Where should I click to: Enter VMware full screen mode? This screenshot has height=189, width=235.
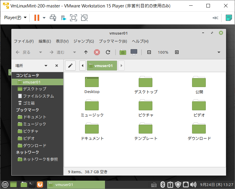point(74,18)
